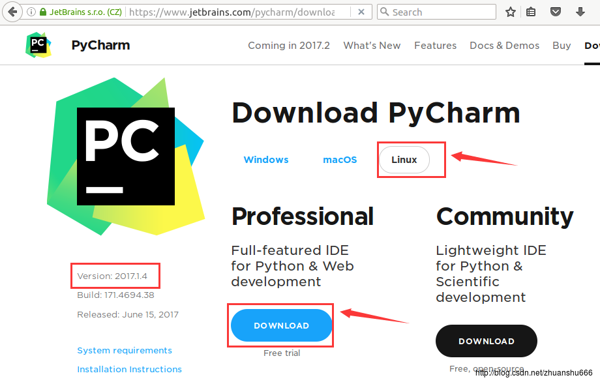Click inside the browser address bar

(196, 11)
